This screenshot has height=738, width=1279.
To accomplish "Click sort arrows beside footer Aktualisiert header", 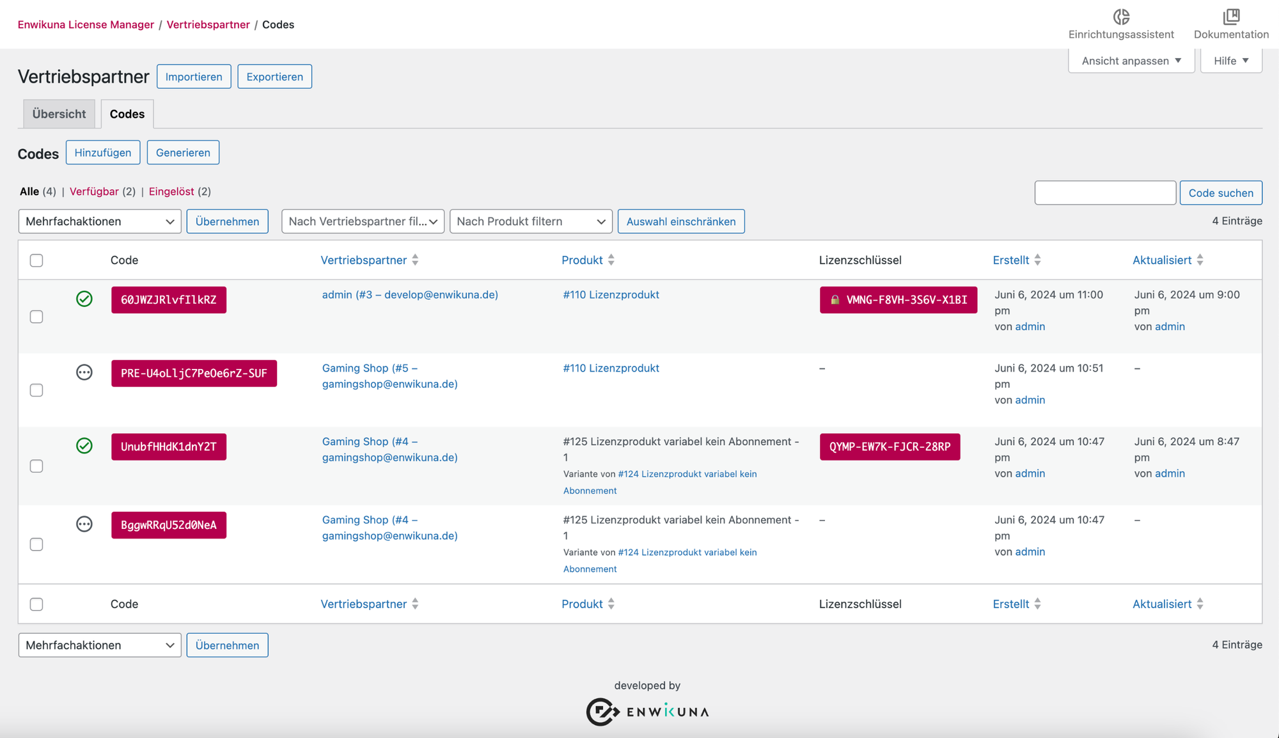I will (1200, 604).
